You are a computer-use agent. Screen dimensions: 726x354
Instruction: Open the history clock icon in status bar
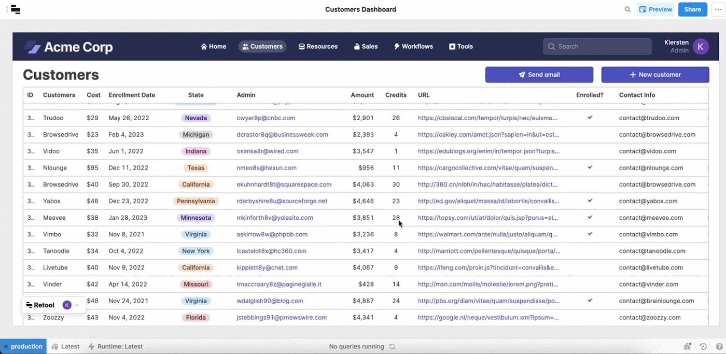703,347
